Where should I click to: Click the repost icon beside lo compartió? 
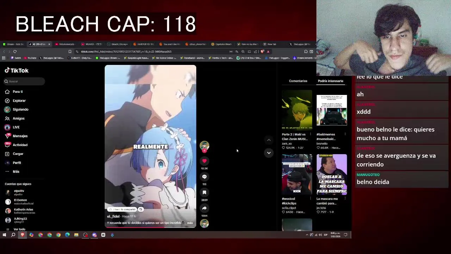point(141,210)
